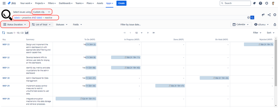
Task: Click the Summary column header
Action: pyautogui.click(x=30, y=39)
